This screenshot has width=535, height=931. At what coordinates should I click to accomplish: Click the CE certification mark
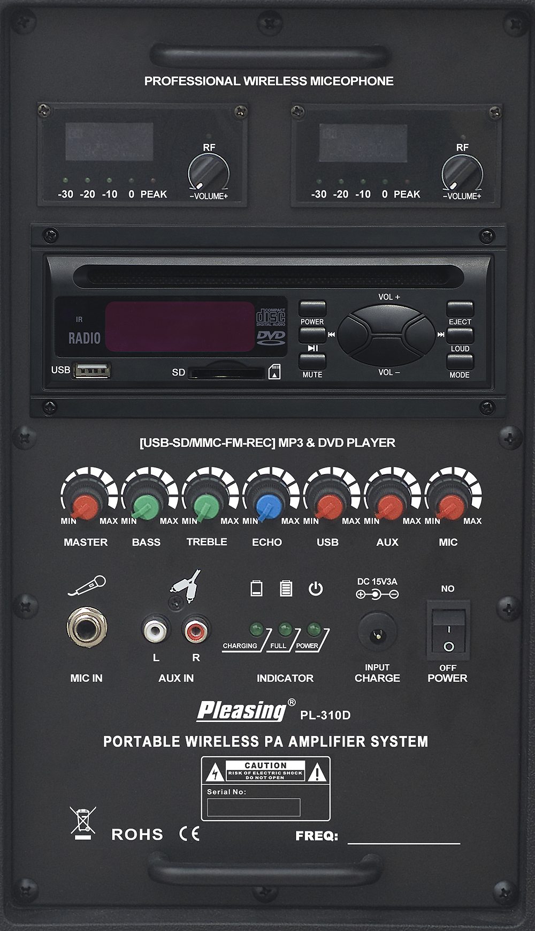click(x=189, y=834)
